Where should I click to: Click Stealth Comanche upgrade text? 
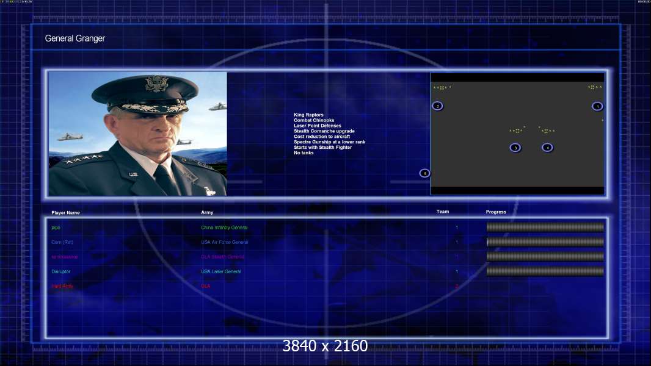pos(324,131)
